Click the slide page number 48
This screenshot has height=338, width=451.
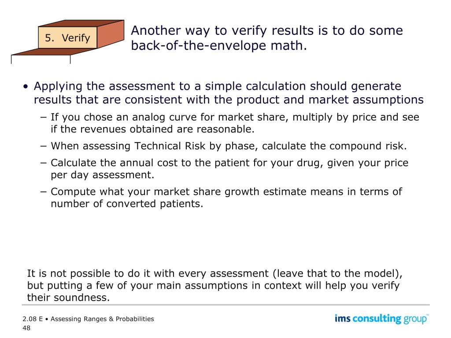click(x=26, y=328)
